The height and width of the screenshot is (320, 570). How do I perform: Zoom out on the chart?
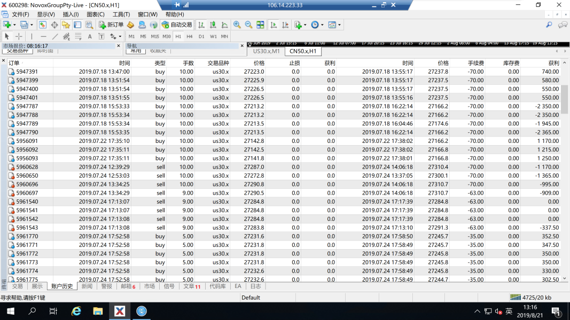(x=248, y=25)
